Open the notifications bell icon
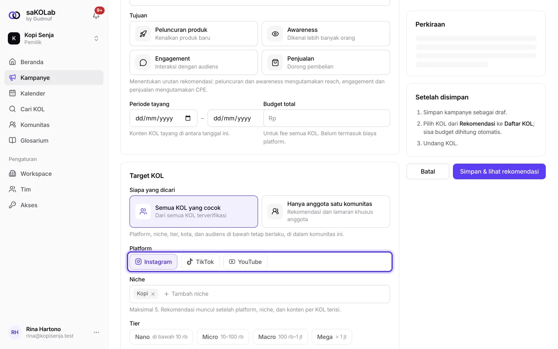 (x=96, y=15)
